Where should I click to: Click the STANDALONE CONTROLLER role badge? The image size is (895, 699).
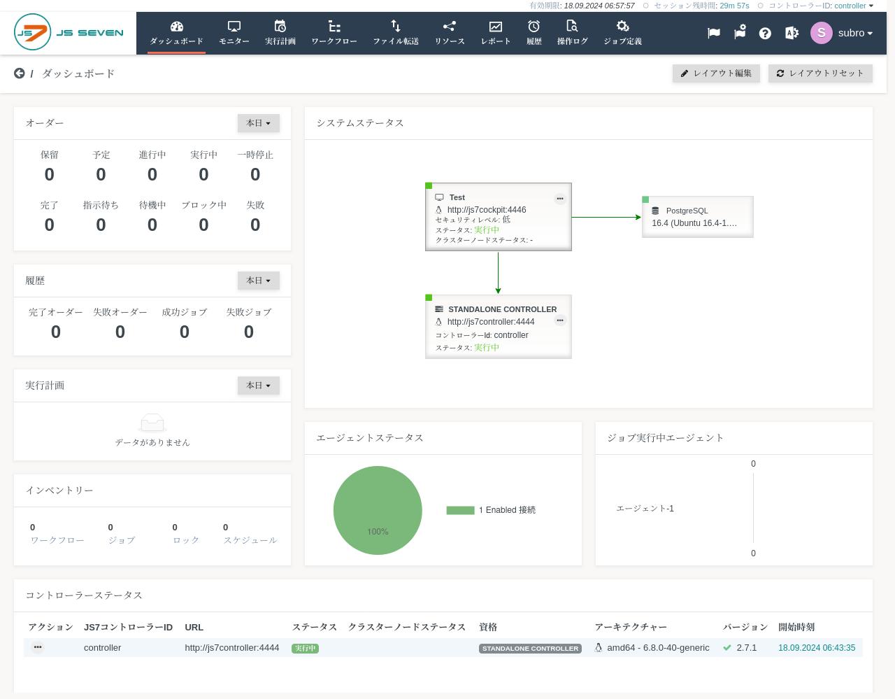[x=530, y=649]
